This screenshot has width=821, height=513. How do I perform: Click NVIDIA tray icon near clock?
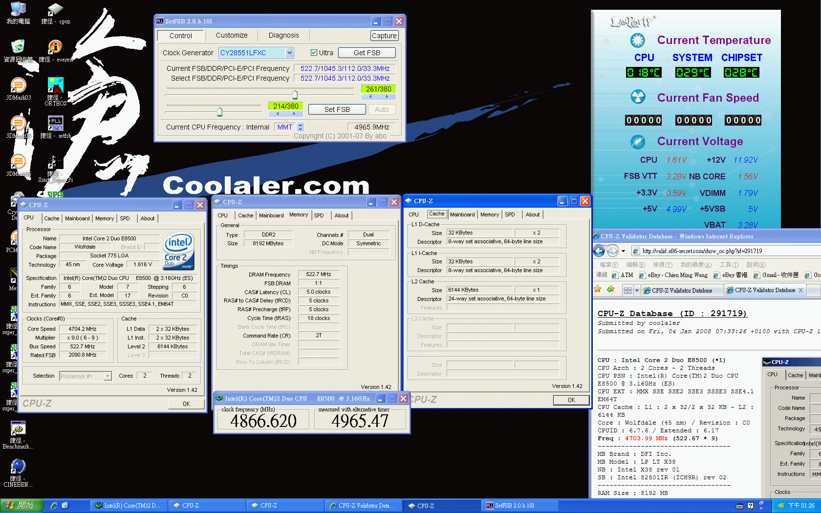pos(780,506)
